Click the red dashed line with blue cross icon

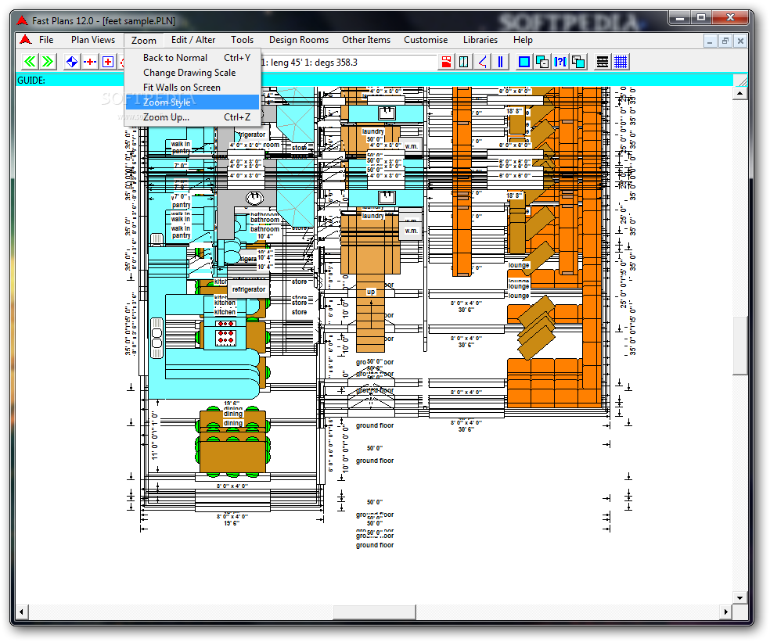[x=90, y=62]
